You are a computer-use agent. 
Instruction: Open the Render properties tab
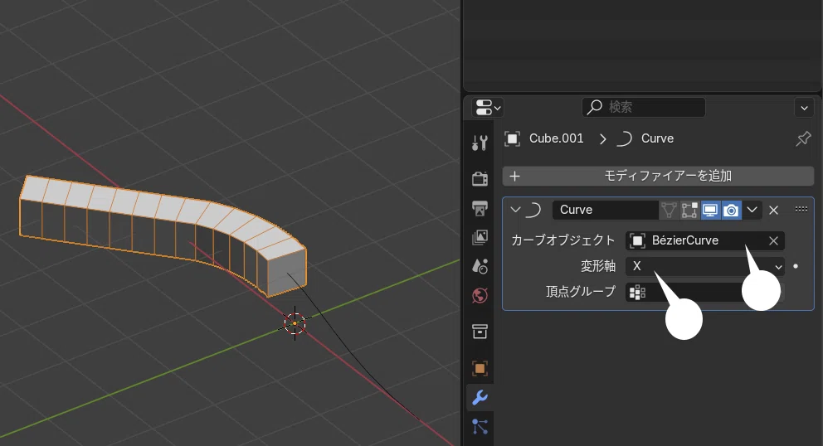pyautogui.click(x=480, y=178)
